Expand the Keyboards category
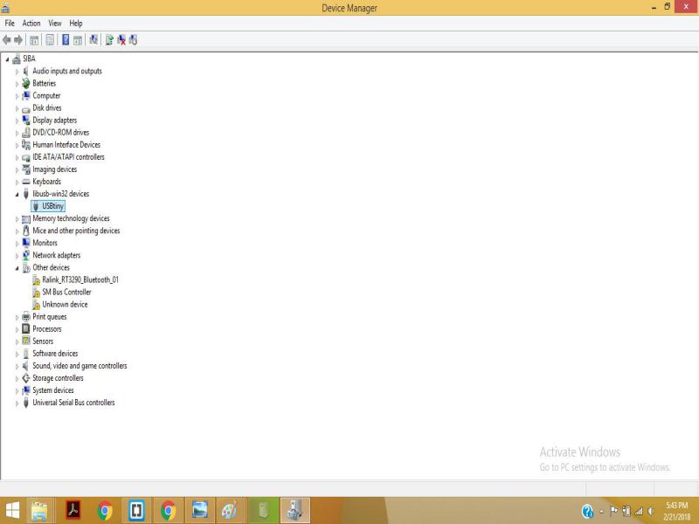 coord(17,182)
